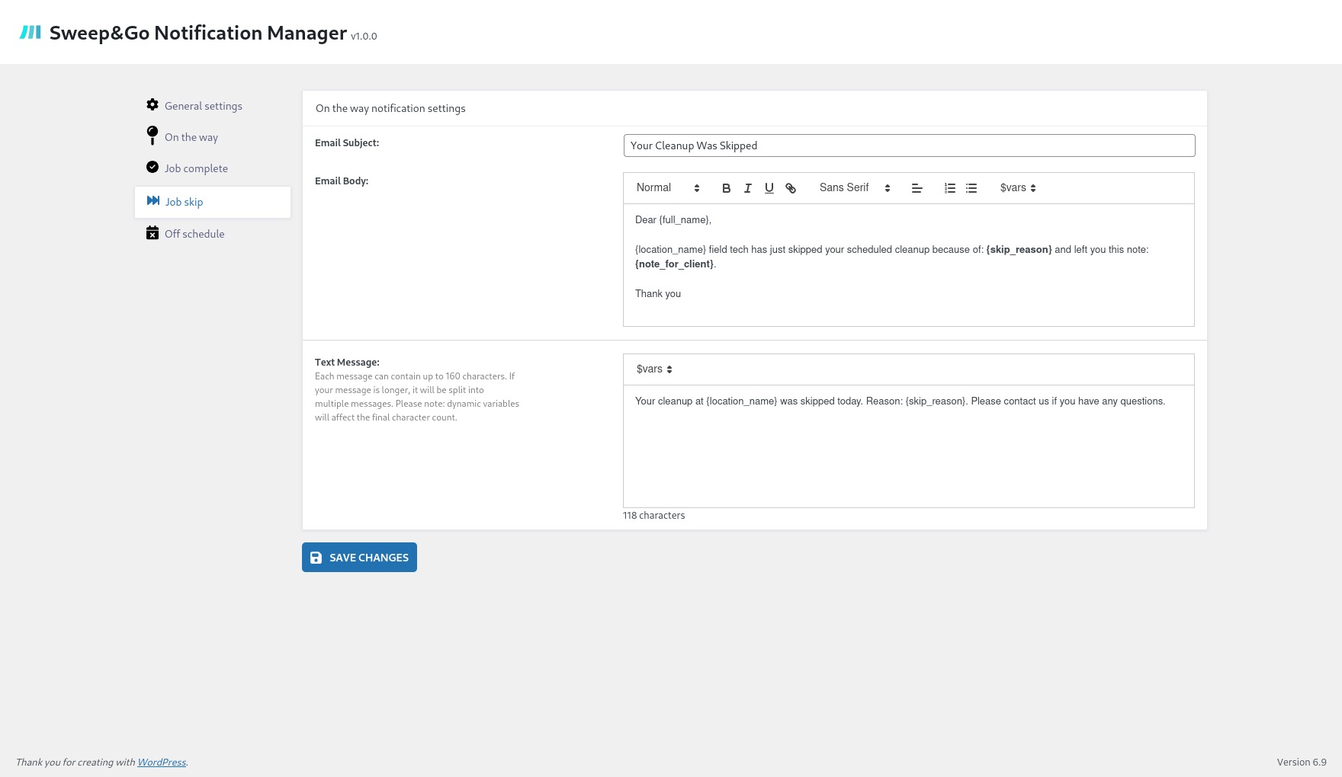1342x777 pixels.
Task: Open the text message $vars dropdown
Action: pyautogui.click(x=653, y=369)
